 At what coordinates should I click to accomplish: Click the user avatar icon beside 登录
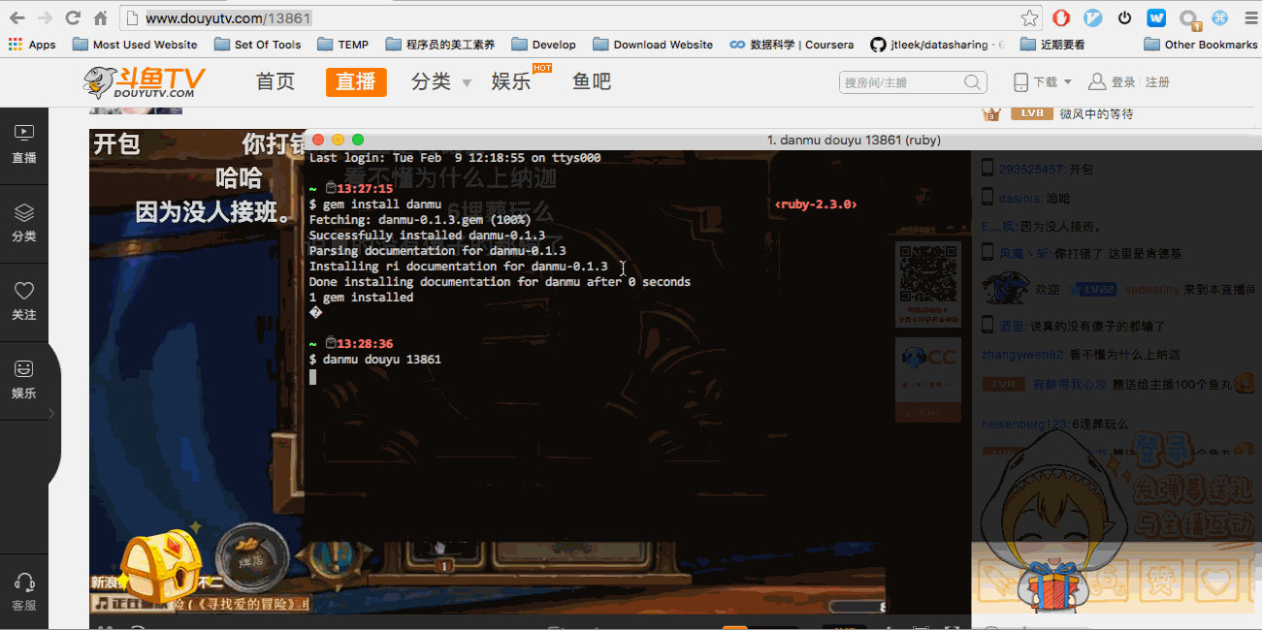[x=1097, y=81]
